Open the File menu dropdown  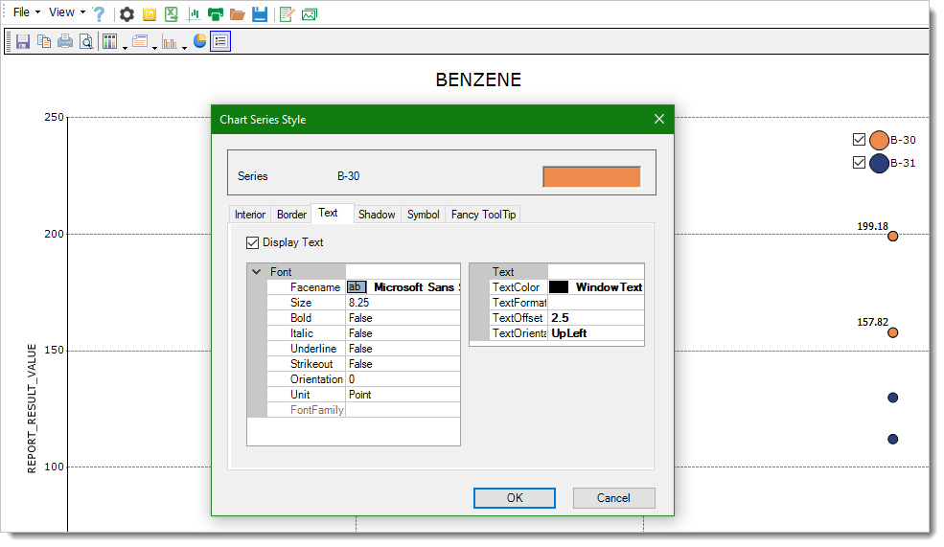(27, 12)
